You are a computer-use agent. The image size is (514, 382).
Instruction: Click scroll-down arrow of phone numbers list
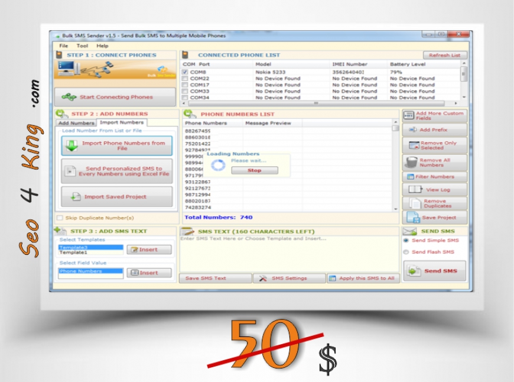396,209
